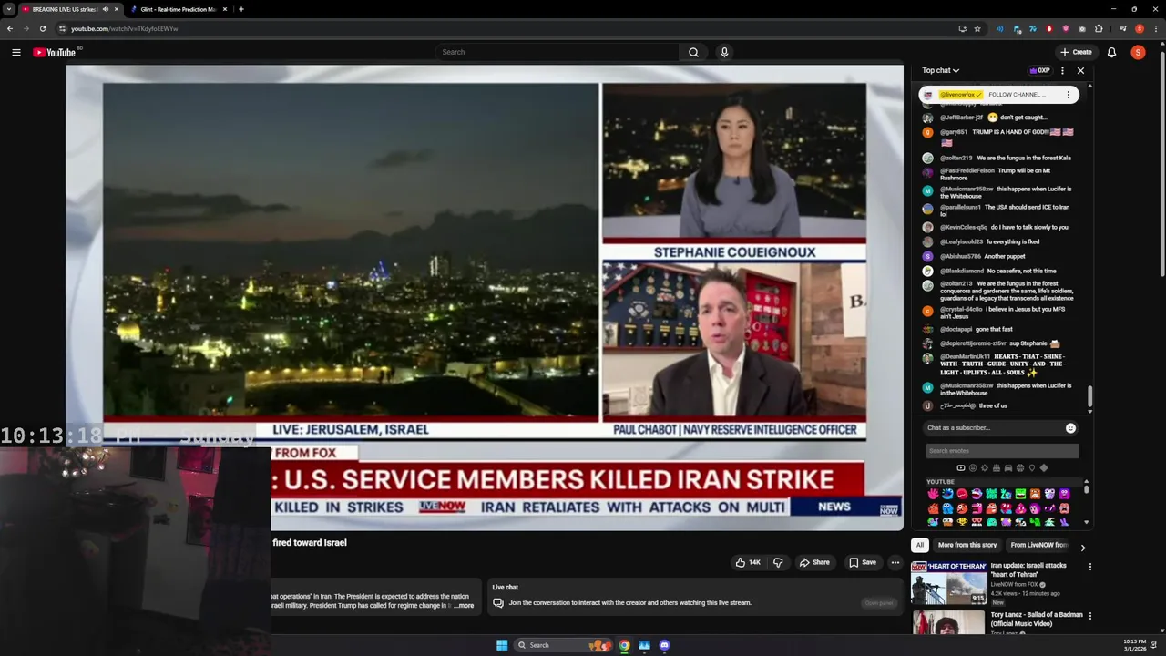Go back in browser history
The width and height of the screenshot is (1166, 656).
[x=10, y=28]
